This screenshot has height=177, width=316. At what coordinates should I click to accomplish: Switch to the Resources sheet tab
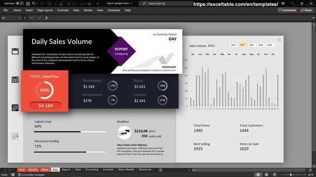(x=145, y=170)
